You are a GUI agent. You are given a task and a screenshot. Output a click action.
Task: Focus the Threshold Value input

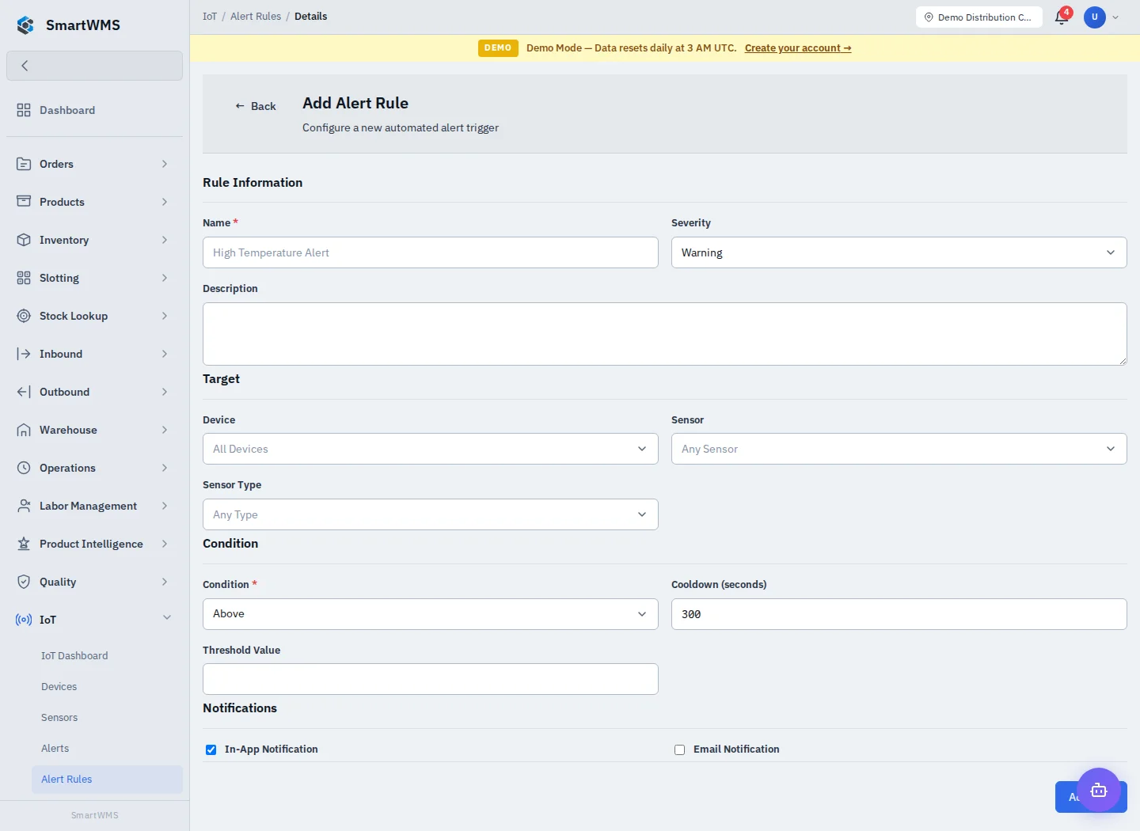pyautogui.click(x=430, y=679)
